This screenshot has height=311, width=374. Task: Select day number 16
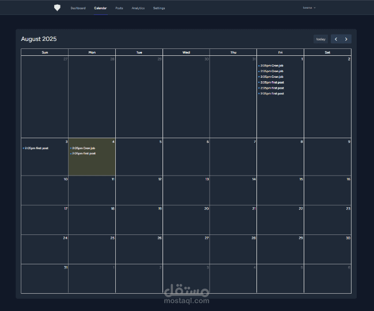pos(349,179)
